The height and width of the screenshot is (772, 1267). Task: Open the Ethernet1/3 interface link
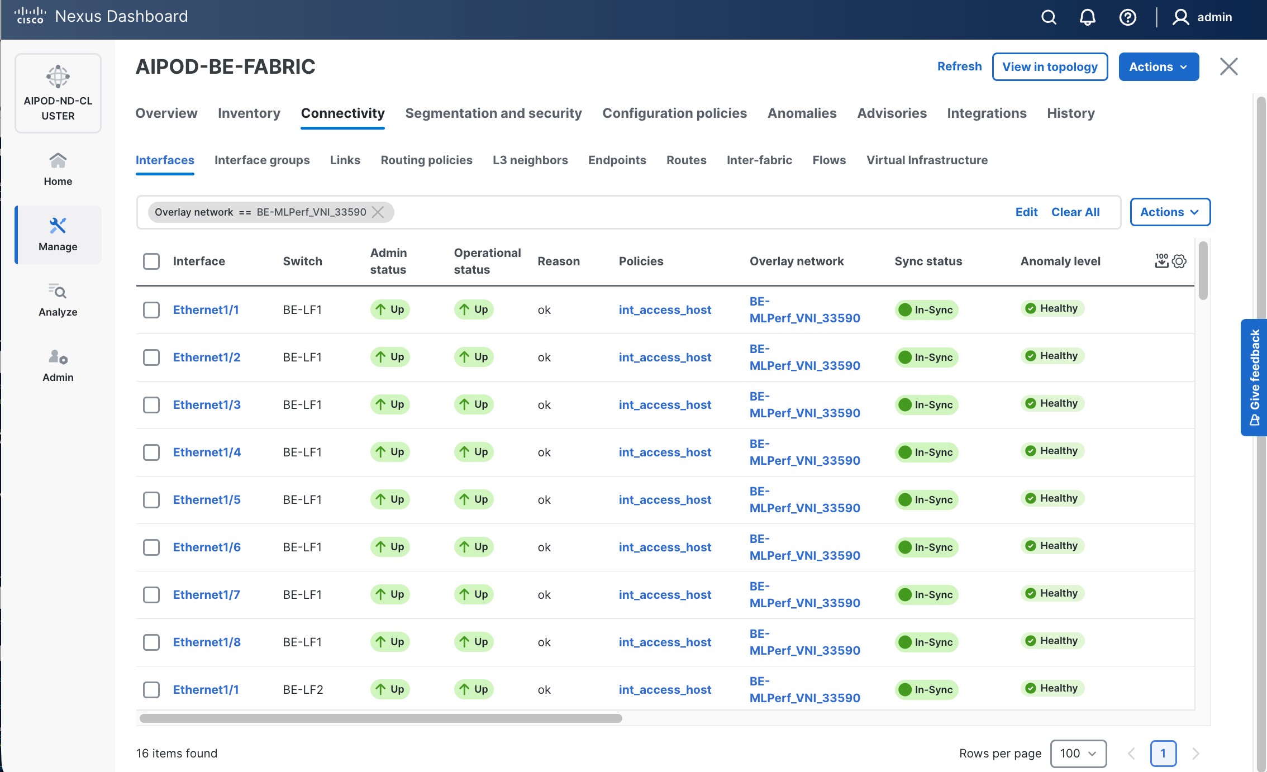(207, 405)
